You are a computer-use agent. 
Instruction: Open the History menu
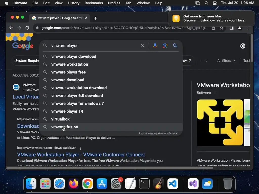click(x=74, y=3)
